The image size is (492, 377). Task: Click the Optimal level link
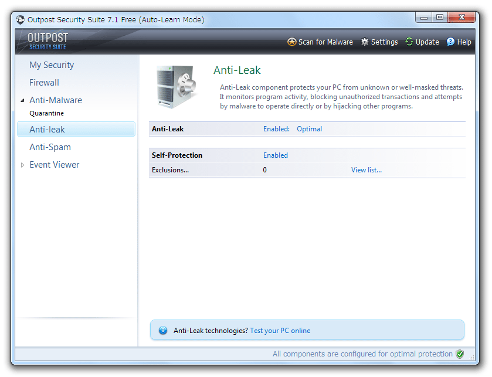[x=309, y=129]
